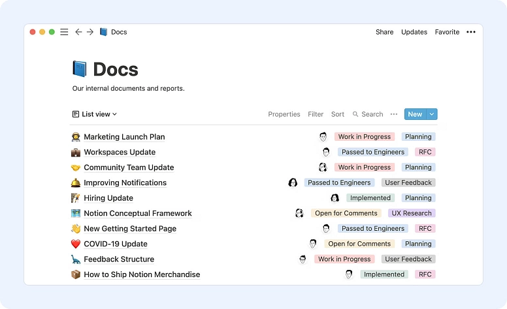
Task: Click the Share button
Action: [x=384, y=32]
